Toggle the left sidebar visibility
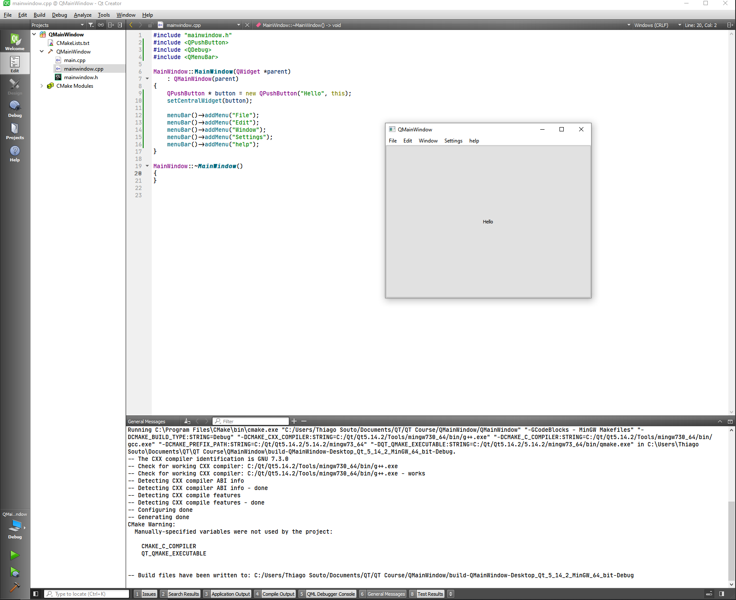736x600 pixels. pyautogui.click(x=36, y=594)
